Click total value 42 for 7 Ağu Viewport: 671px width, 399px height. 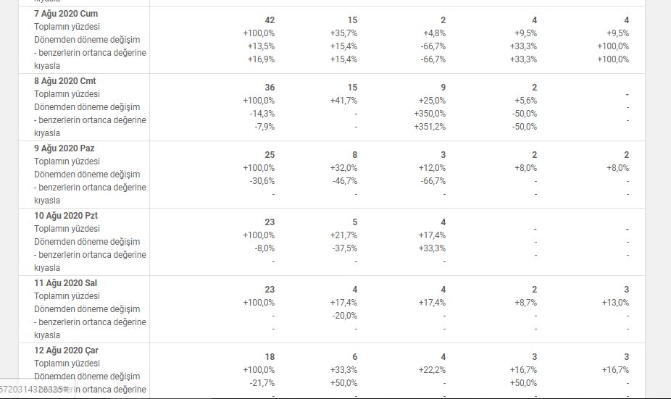pyautogui.click(x=270, y=20)
